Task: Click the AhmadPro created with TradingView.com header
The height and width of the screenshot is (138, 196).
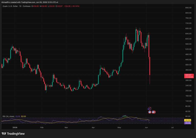Action: 30,2
